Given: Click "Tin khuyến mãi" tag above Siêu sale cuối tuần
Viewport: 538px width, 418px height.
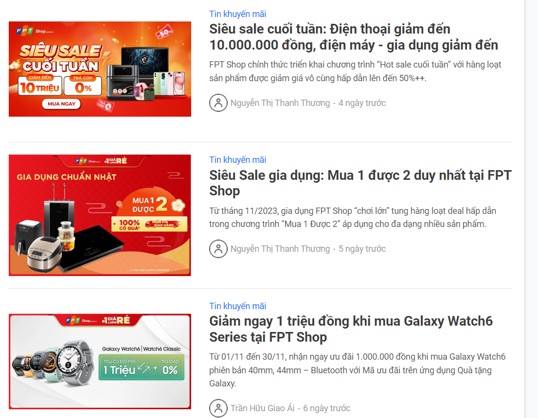Looking at the screenshot, I should pyautogui.click(x=237, y=14).
